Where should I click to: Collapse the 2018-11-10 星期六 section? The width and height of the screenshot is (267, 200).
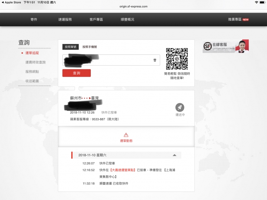point(175,155)
